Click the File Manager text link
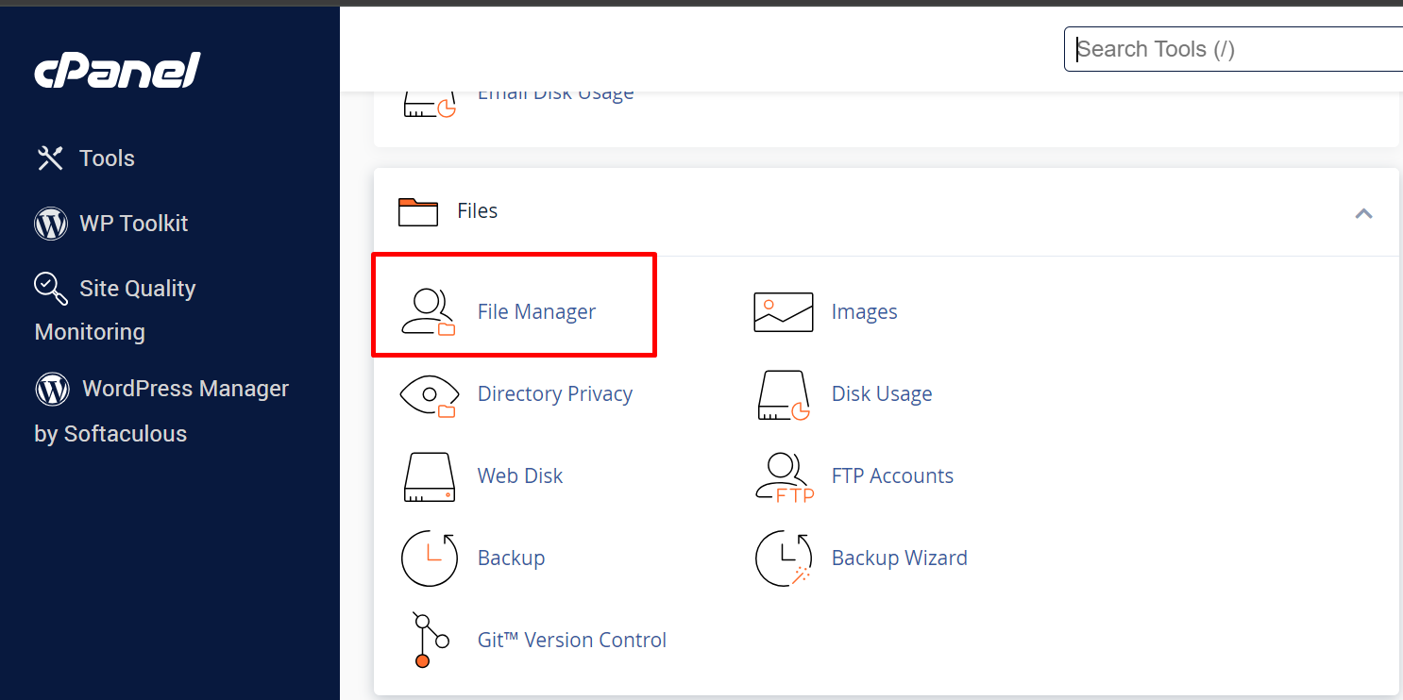The width and height of the screenshot is (1403, 700). (x=536, y=312)
